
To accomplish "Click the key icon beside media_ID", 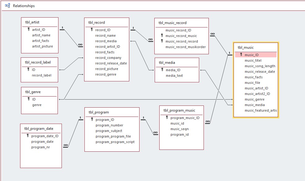I will coord(162,70).
